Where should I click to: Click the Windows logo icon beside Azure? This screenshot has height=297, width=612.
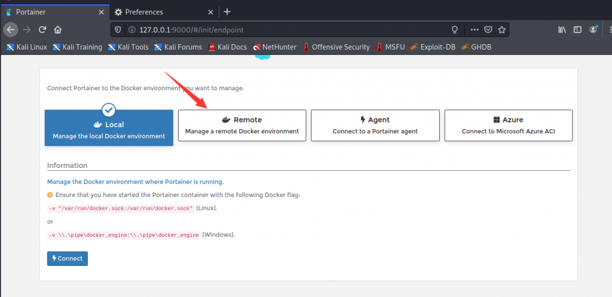point(497,120)
